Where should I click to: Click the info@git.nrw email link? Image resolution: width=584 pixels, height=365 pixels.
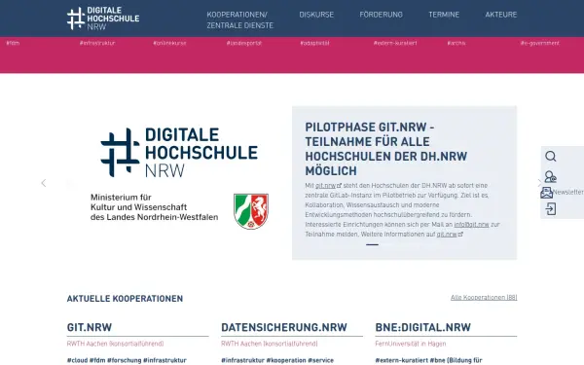click(471, 225)
